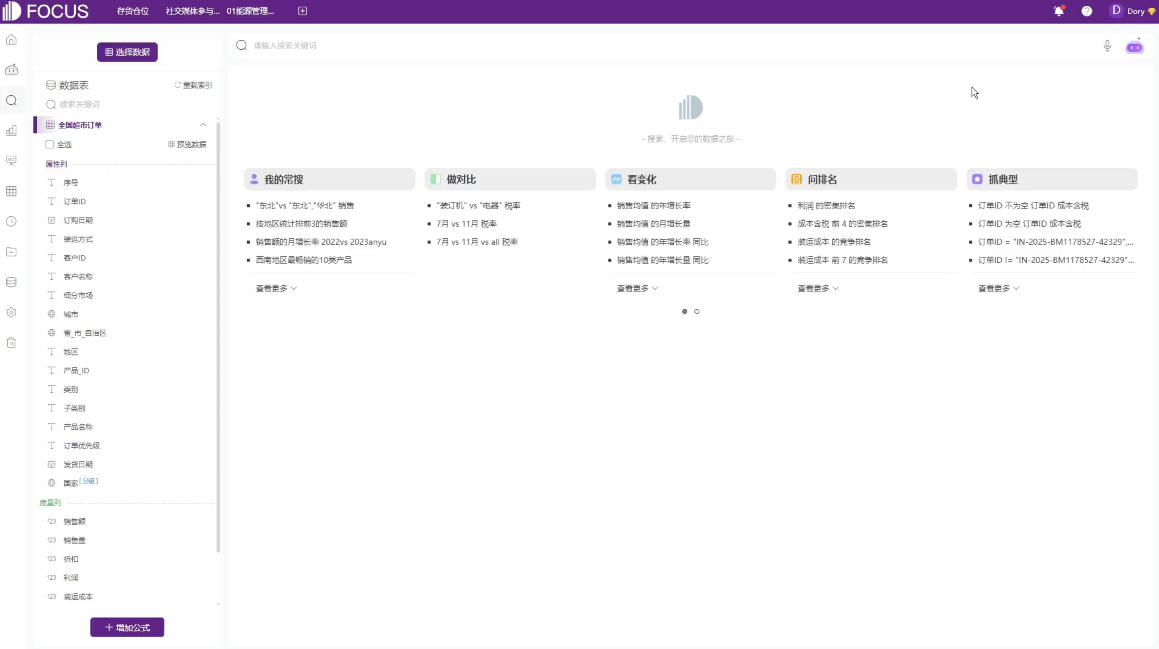
Task: Open the charts panel in sidebar
Action: pyautogui.click(x=11, y=130)
